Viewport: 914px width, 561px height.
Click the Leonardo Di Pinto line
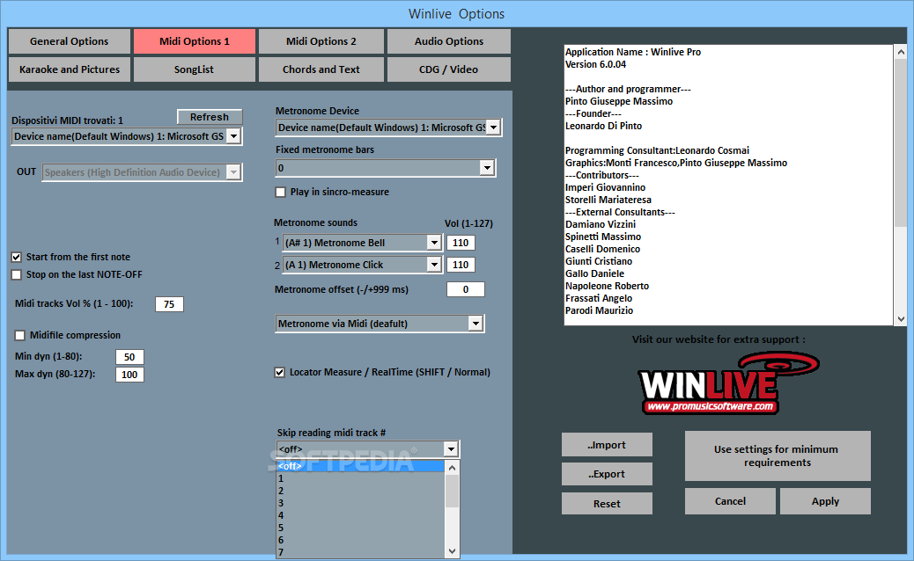click(603, 126)
